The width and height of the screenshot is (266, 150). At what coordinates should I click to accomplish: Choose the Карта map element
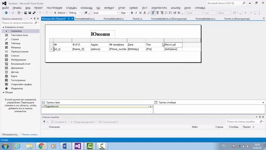click(20, 76)
